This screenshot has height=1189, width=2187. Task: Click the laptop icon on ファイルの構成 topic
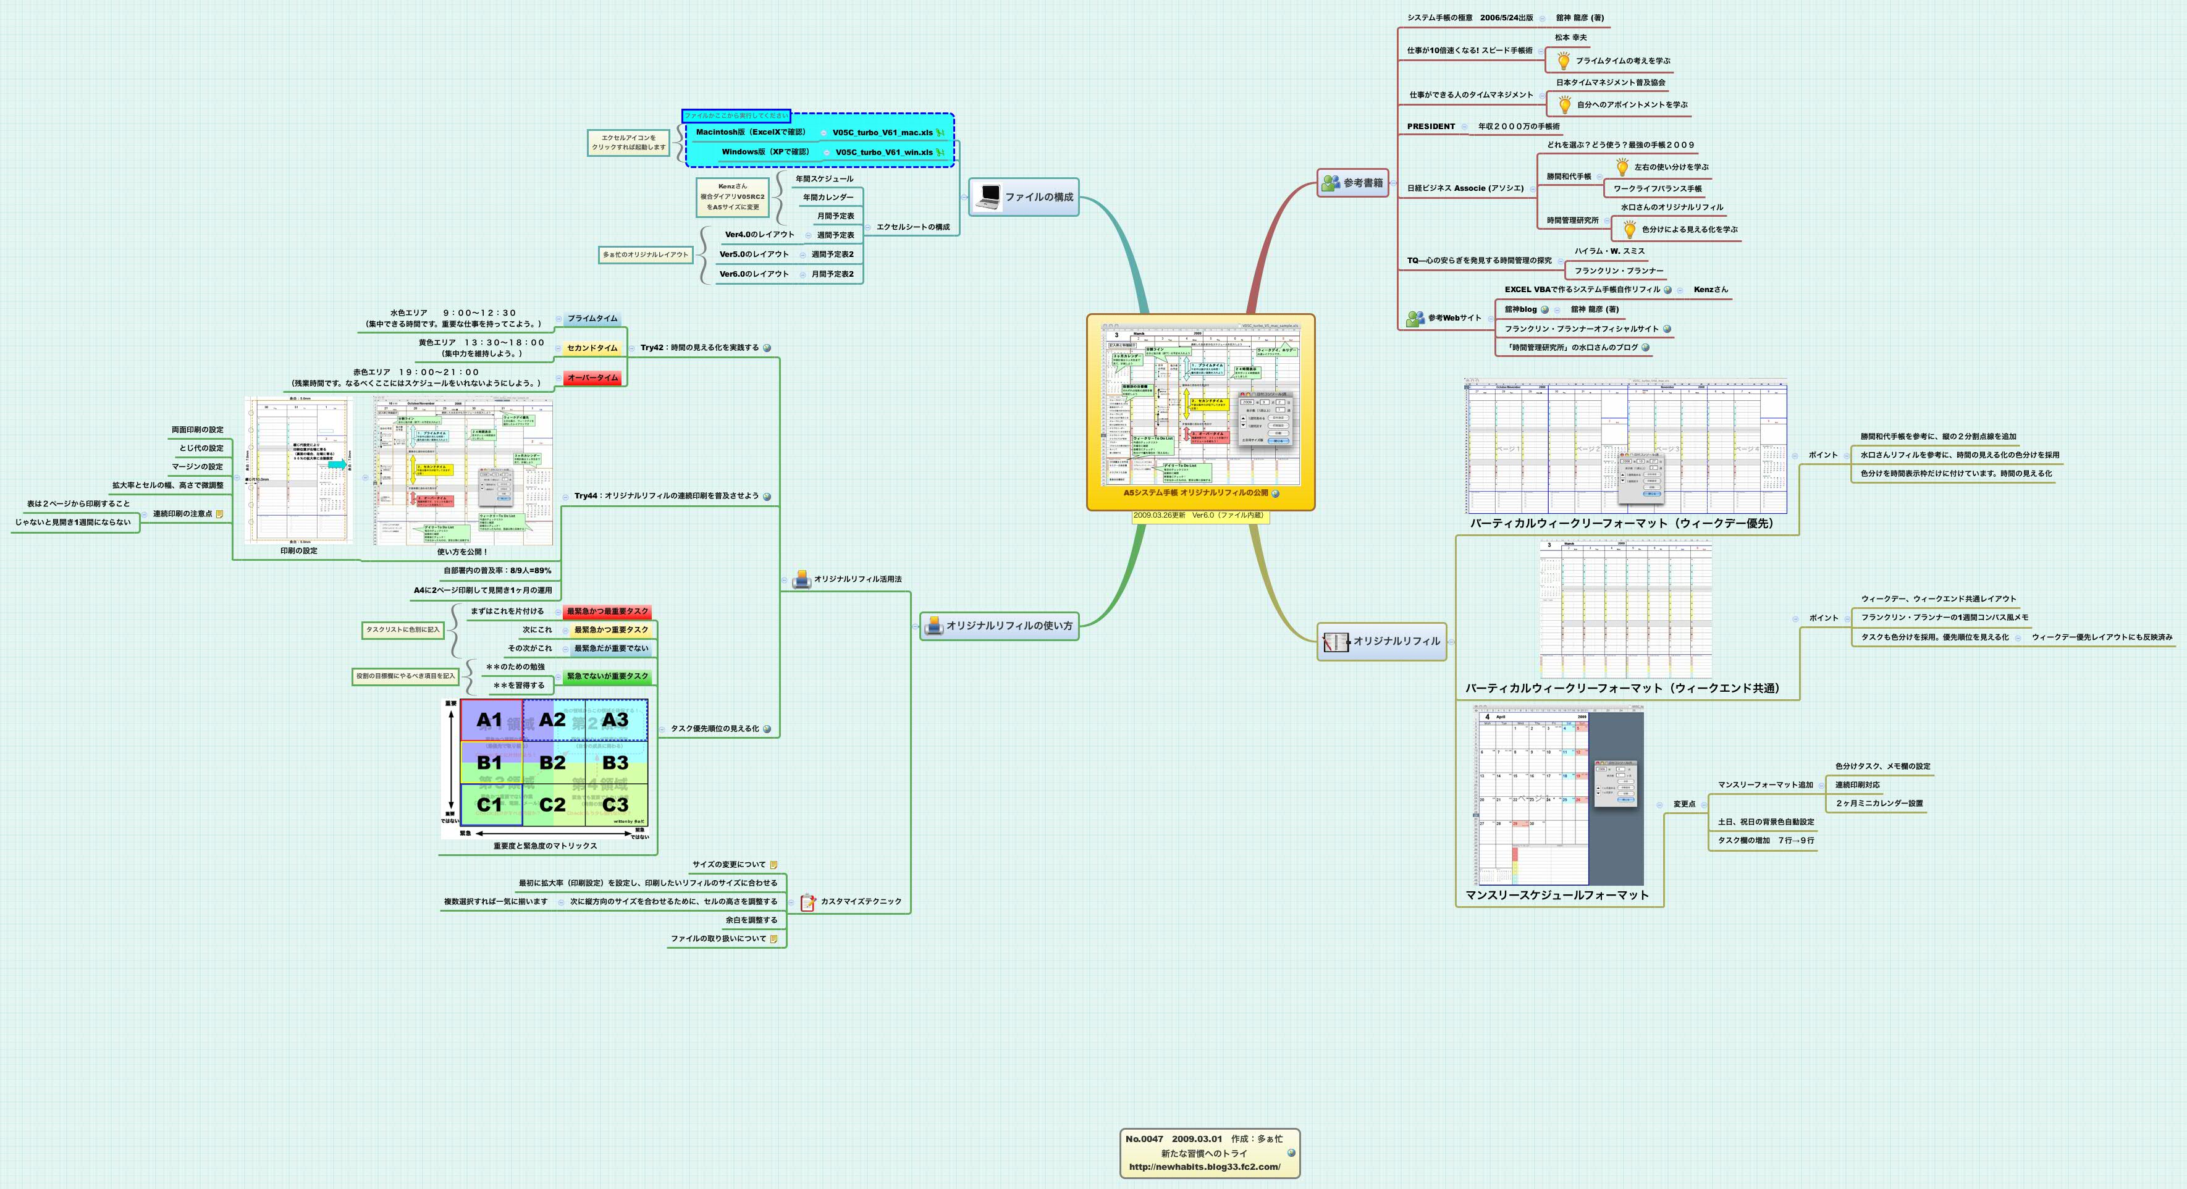coord(988,198)
